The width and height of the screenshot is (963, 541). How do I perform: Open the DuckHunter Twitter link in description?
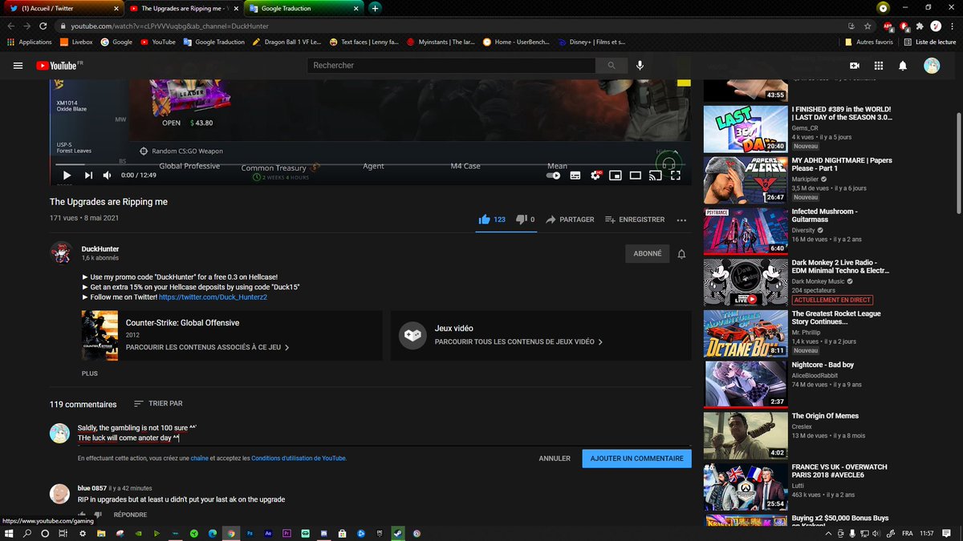point(213,297)
